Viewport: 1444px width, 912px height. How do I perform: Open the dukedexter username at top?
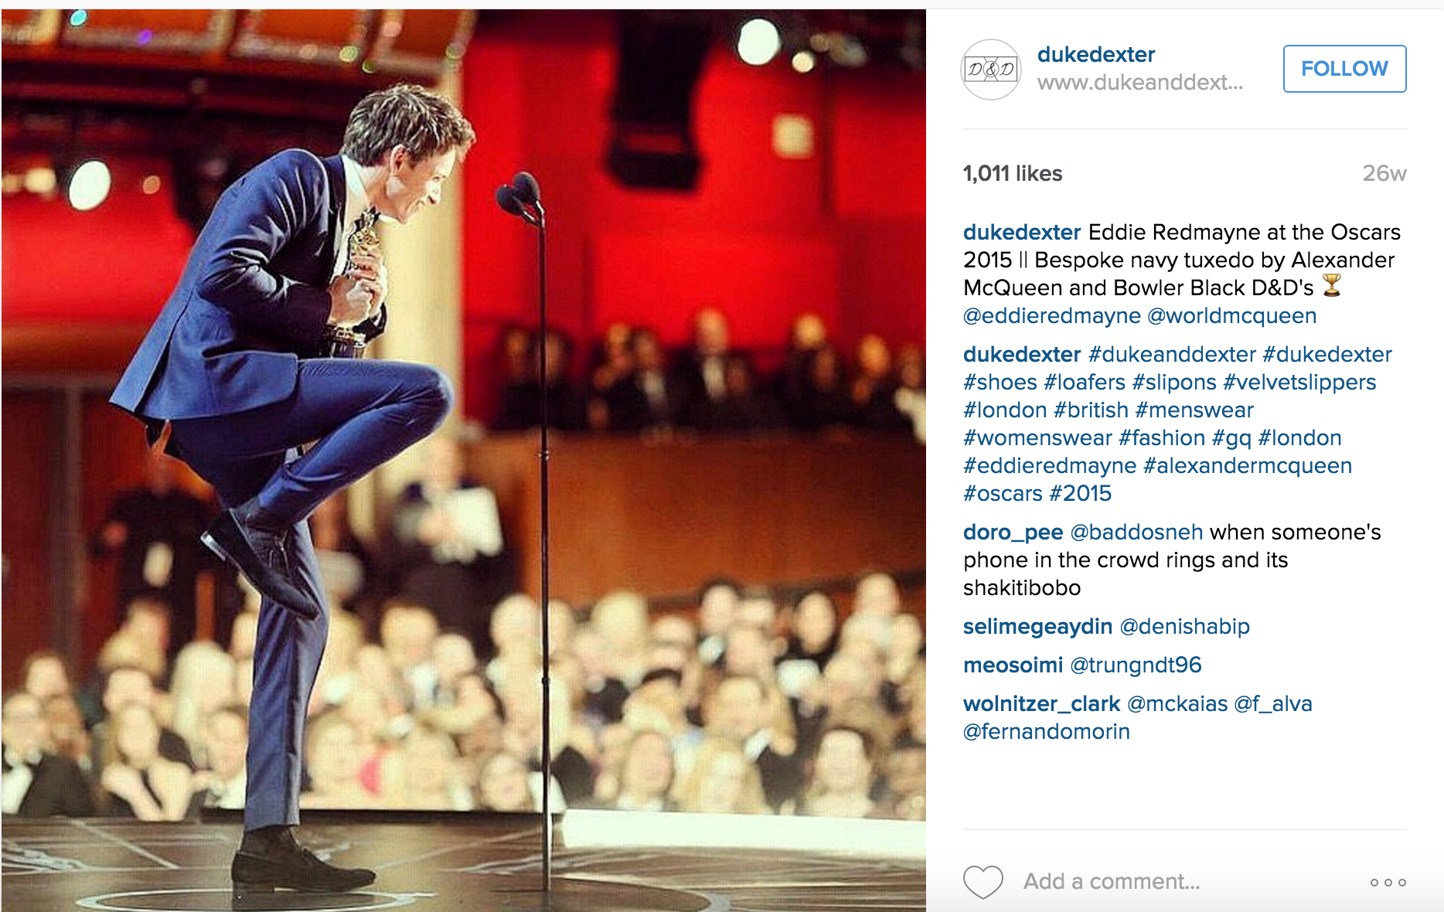click(x=1095, y=55)
